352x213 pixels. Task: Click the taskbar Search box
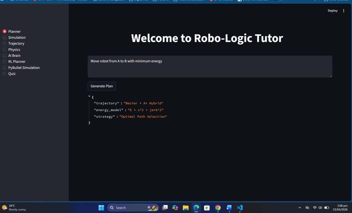133,208
